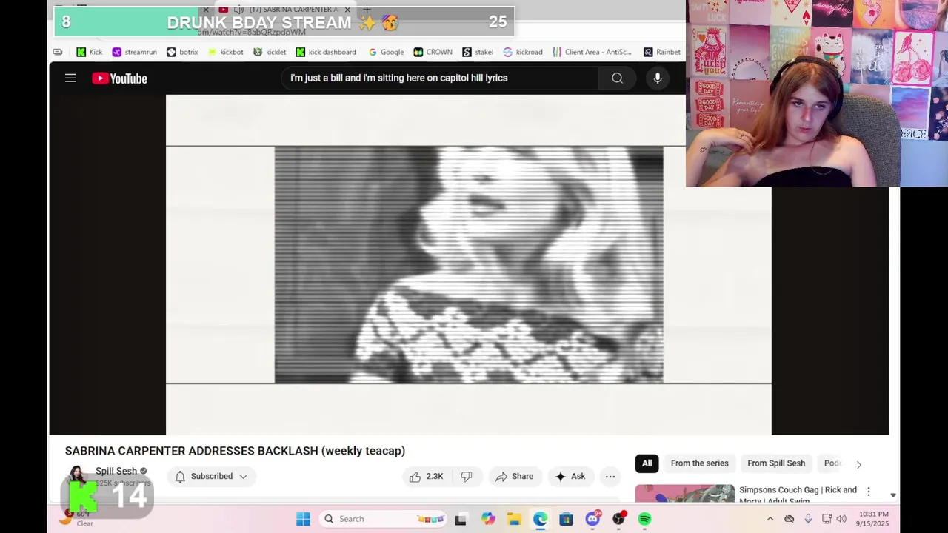Go to the YouTube home logo
The height and width of the screenshot is (533, 948).
click(119, 78)
